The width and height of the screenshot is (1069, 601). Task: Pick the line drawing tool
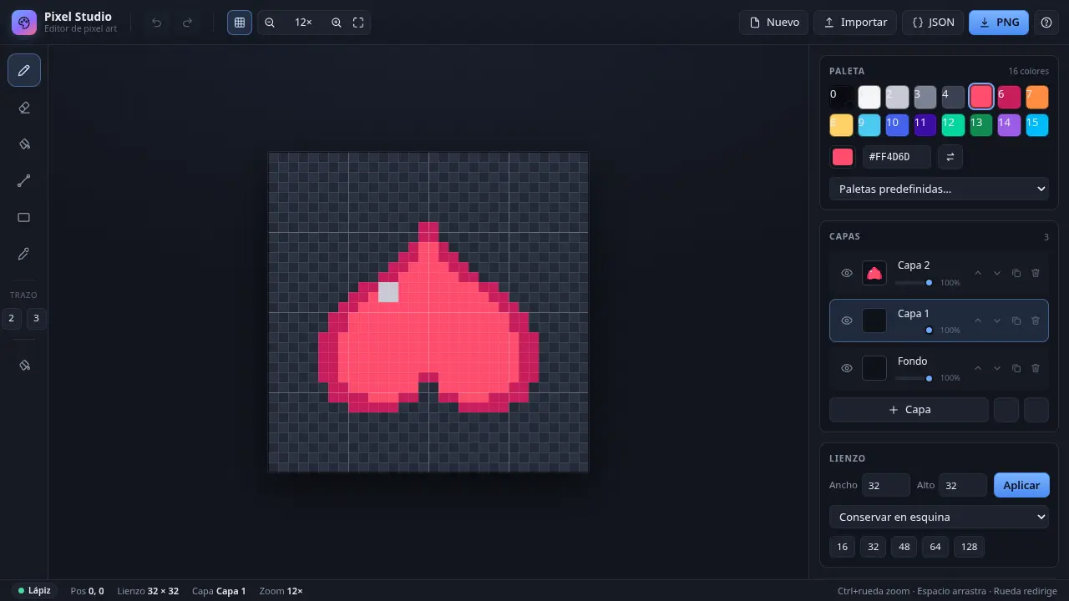pyautogui.click(x=24, y=180)
